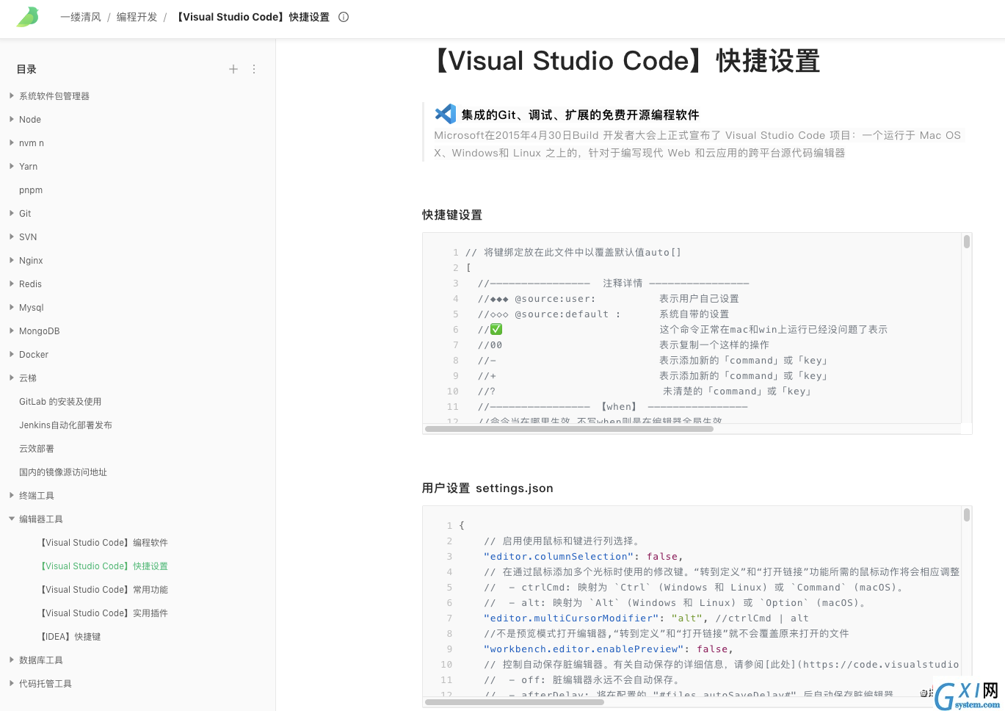Screen dimensions: 1005x711
Task: Click the vertical scrollbar of settings.json block
Action: point(967,516)
